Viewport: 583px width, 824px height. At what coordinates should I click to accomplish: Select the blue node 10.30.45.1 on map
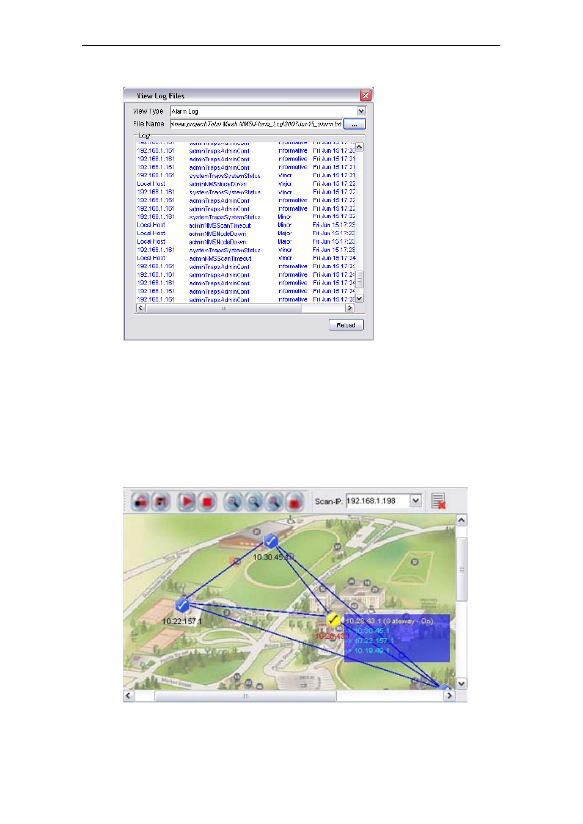[x=271, y=541]
